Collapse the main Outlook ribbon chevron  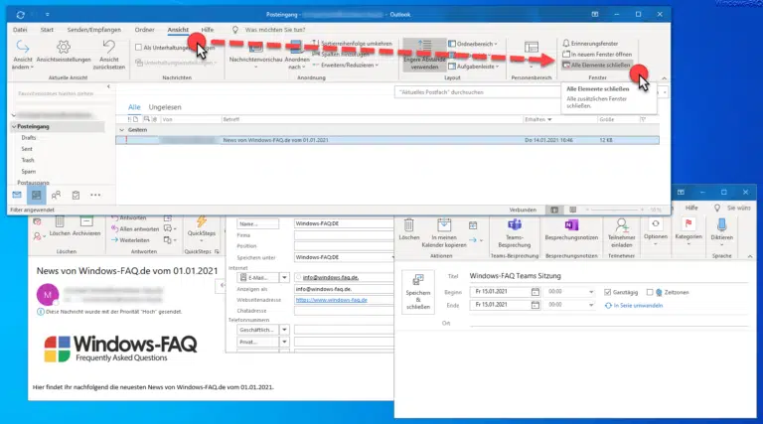point(664,78)
